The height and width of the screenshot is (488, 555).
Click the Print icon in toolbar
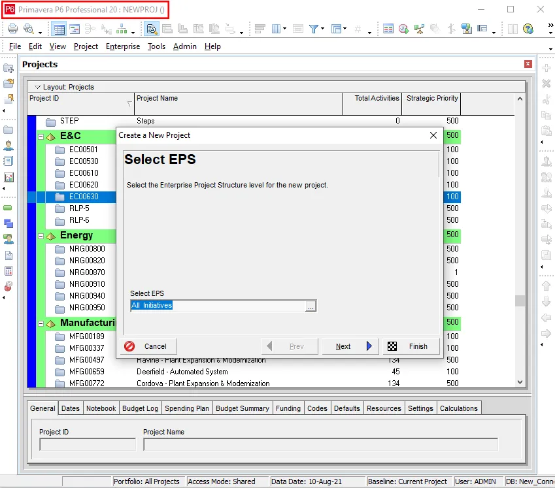[x=12, y=29]
